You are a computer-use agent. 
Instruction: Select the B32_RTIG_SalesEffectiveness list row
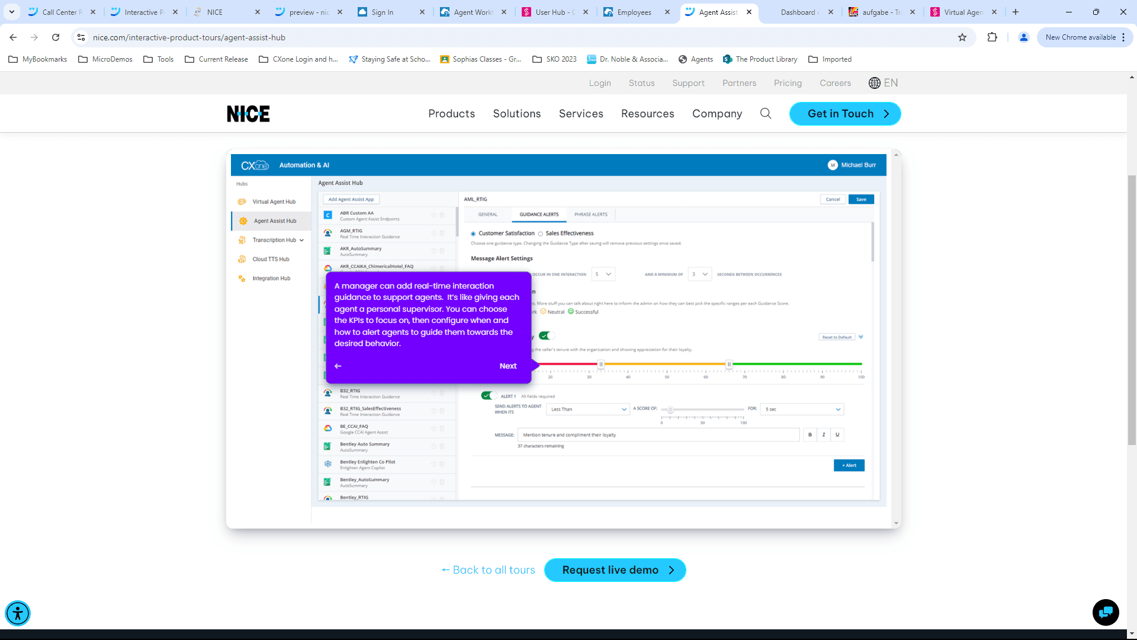click(388, 411)
